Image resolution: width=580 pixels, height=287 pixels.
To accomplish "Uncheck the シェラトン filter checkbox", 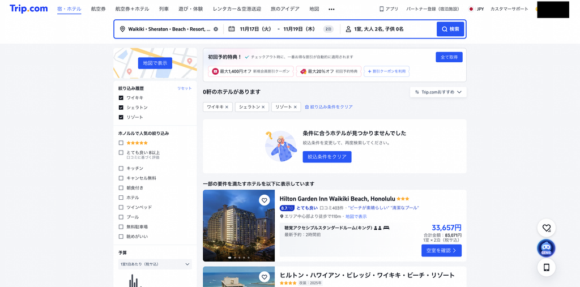I will 121,107.
